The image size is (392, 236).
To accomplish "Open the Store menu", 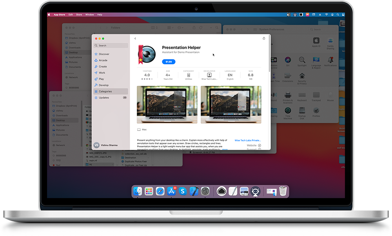I will (79, 15).
